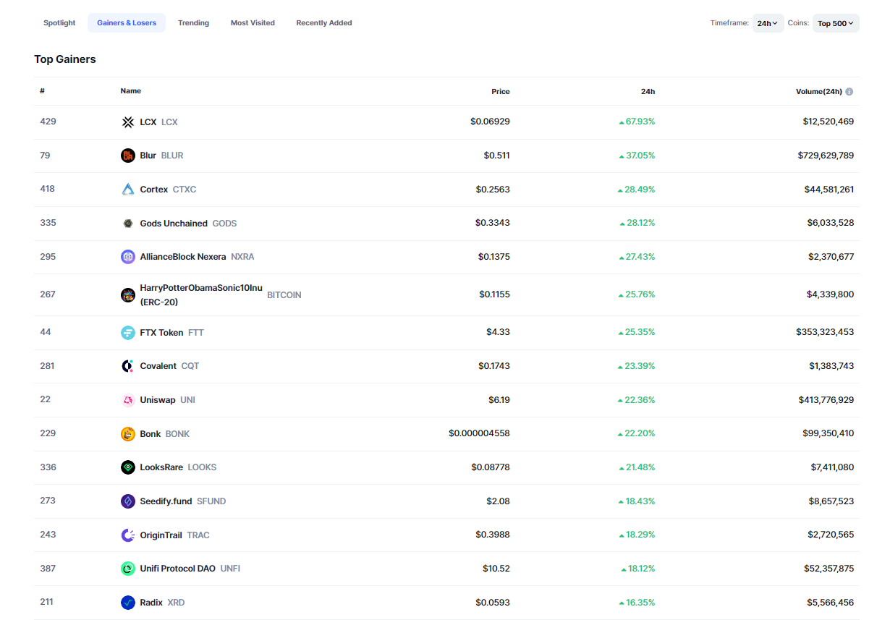Open the AllianceBlock Nexera coin page
This screenshot has height=620, width=890.
[x=182, y=257]
